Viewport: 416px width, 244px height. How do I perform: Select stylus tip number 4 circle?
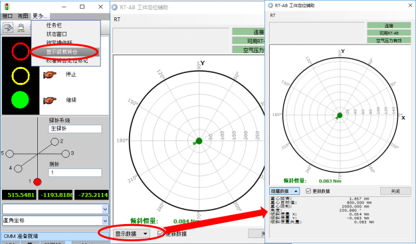pos(18,168)
